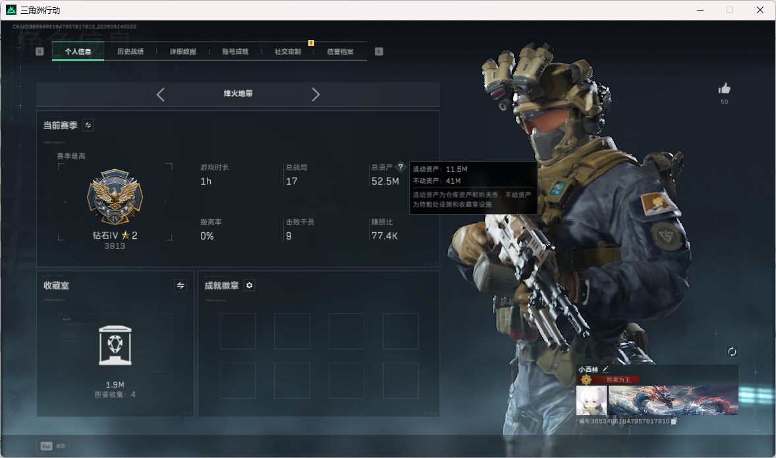Open the 详细数据 tab
This screenshot has width=776, height=458.
(182, 51)
